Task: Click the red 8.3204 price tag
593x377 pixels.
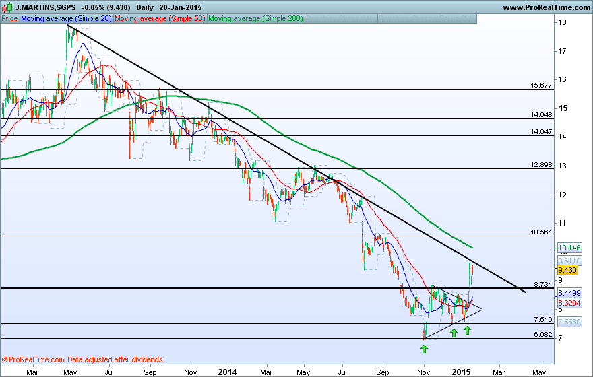Action: pyautogui.click(x=569, y=303)
